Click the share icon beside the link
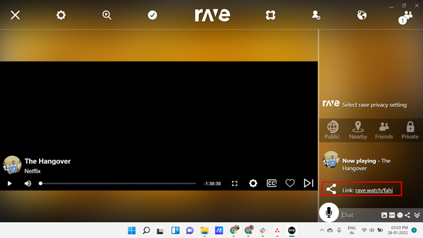The image size is (423, 238). point(331,189)
